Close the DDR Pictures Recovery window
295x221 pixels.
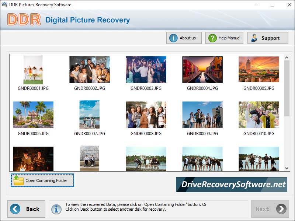[289, 5]
